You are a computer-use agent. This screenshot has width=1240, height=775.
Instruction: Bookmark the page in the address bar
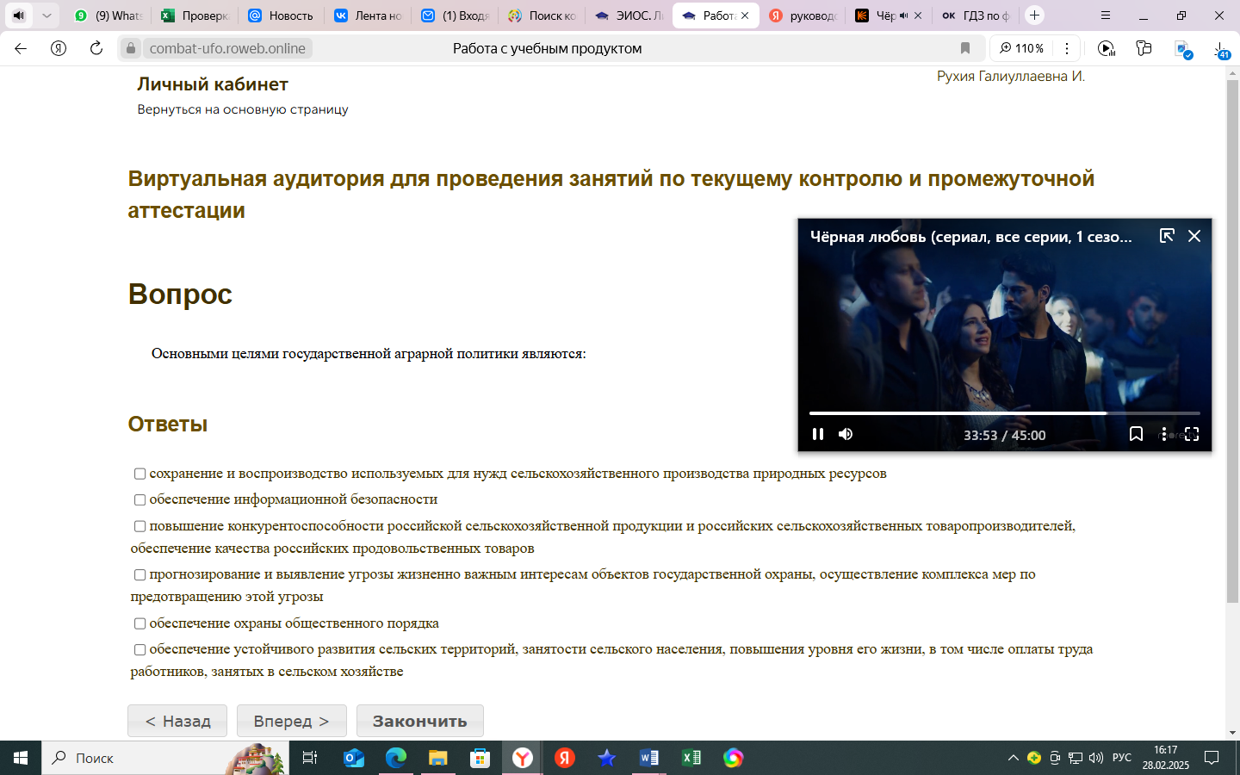(965, 48)
